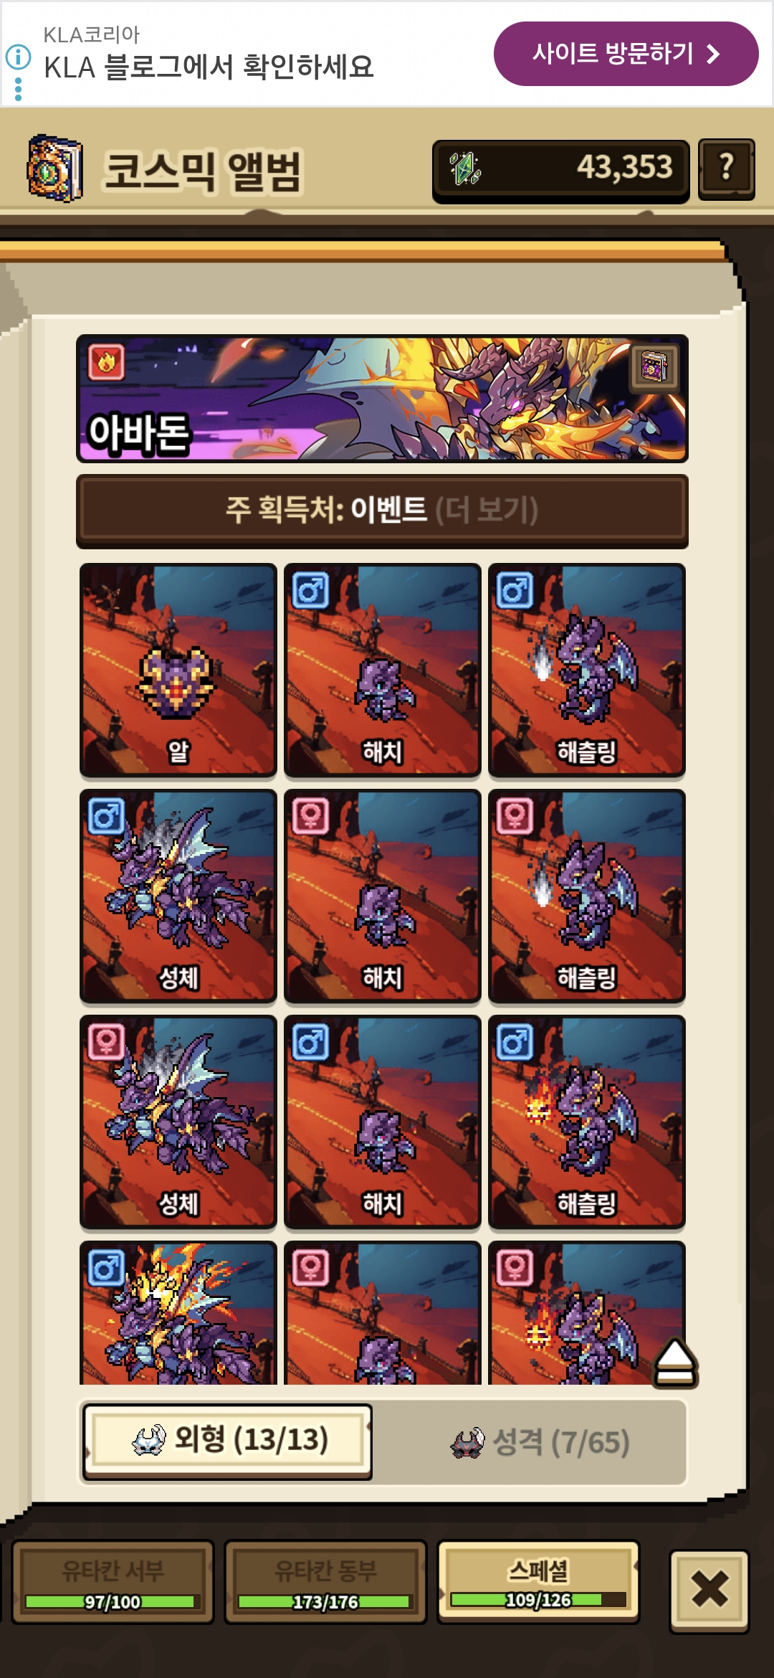Tap the fire element icon on banner
The height and width of the screenshot is (1678, 774).
point(106,361)
